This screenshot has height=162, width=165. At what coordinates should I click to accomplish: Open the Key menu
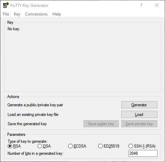[x=17, y=14]
